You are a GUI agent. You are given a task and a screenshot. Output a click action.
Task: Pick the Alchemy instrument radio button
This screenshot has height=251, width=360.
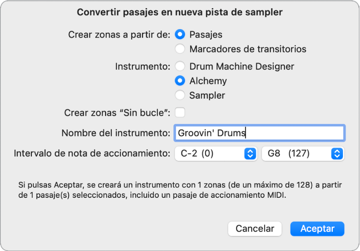tap(180, 81)
